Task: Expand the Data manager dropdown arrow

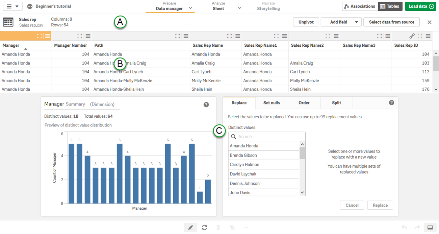Action: [190, 8]
